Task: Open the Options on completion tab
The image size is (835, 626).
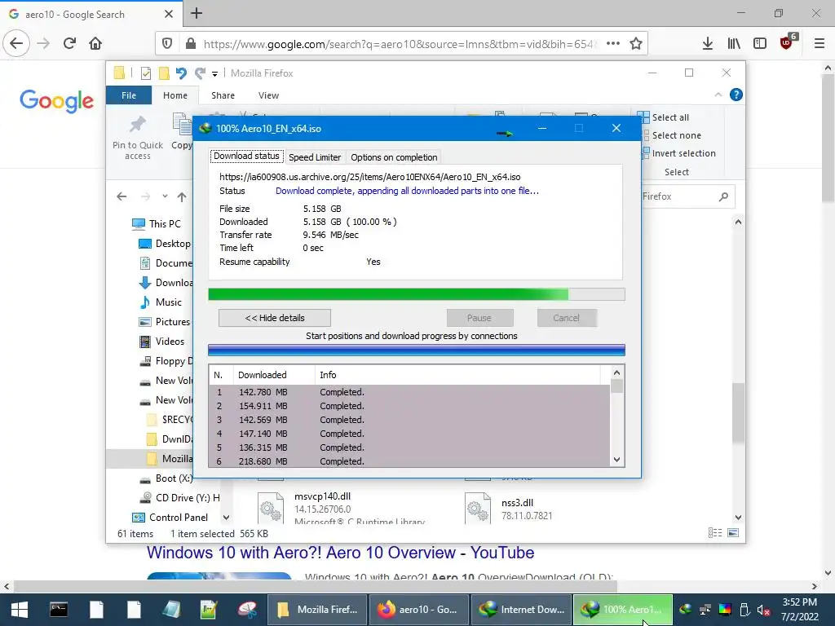Action: (394, 157)
